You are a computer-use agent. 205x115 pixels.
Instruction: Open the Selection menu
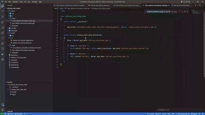tap(15, 2)
